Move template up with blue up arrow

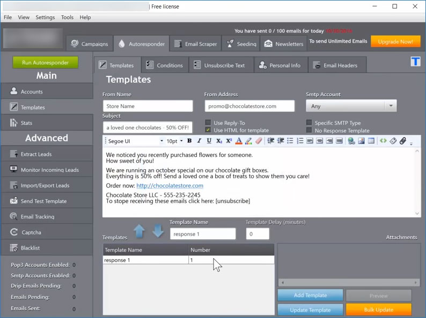tap(139, 231)
